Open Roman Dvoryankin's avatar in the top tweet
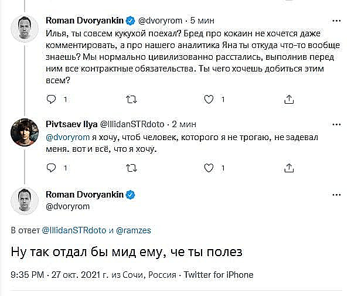This screenshot has width=351, height=296. click(25, 29)
